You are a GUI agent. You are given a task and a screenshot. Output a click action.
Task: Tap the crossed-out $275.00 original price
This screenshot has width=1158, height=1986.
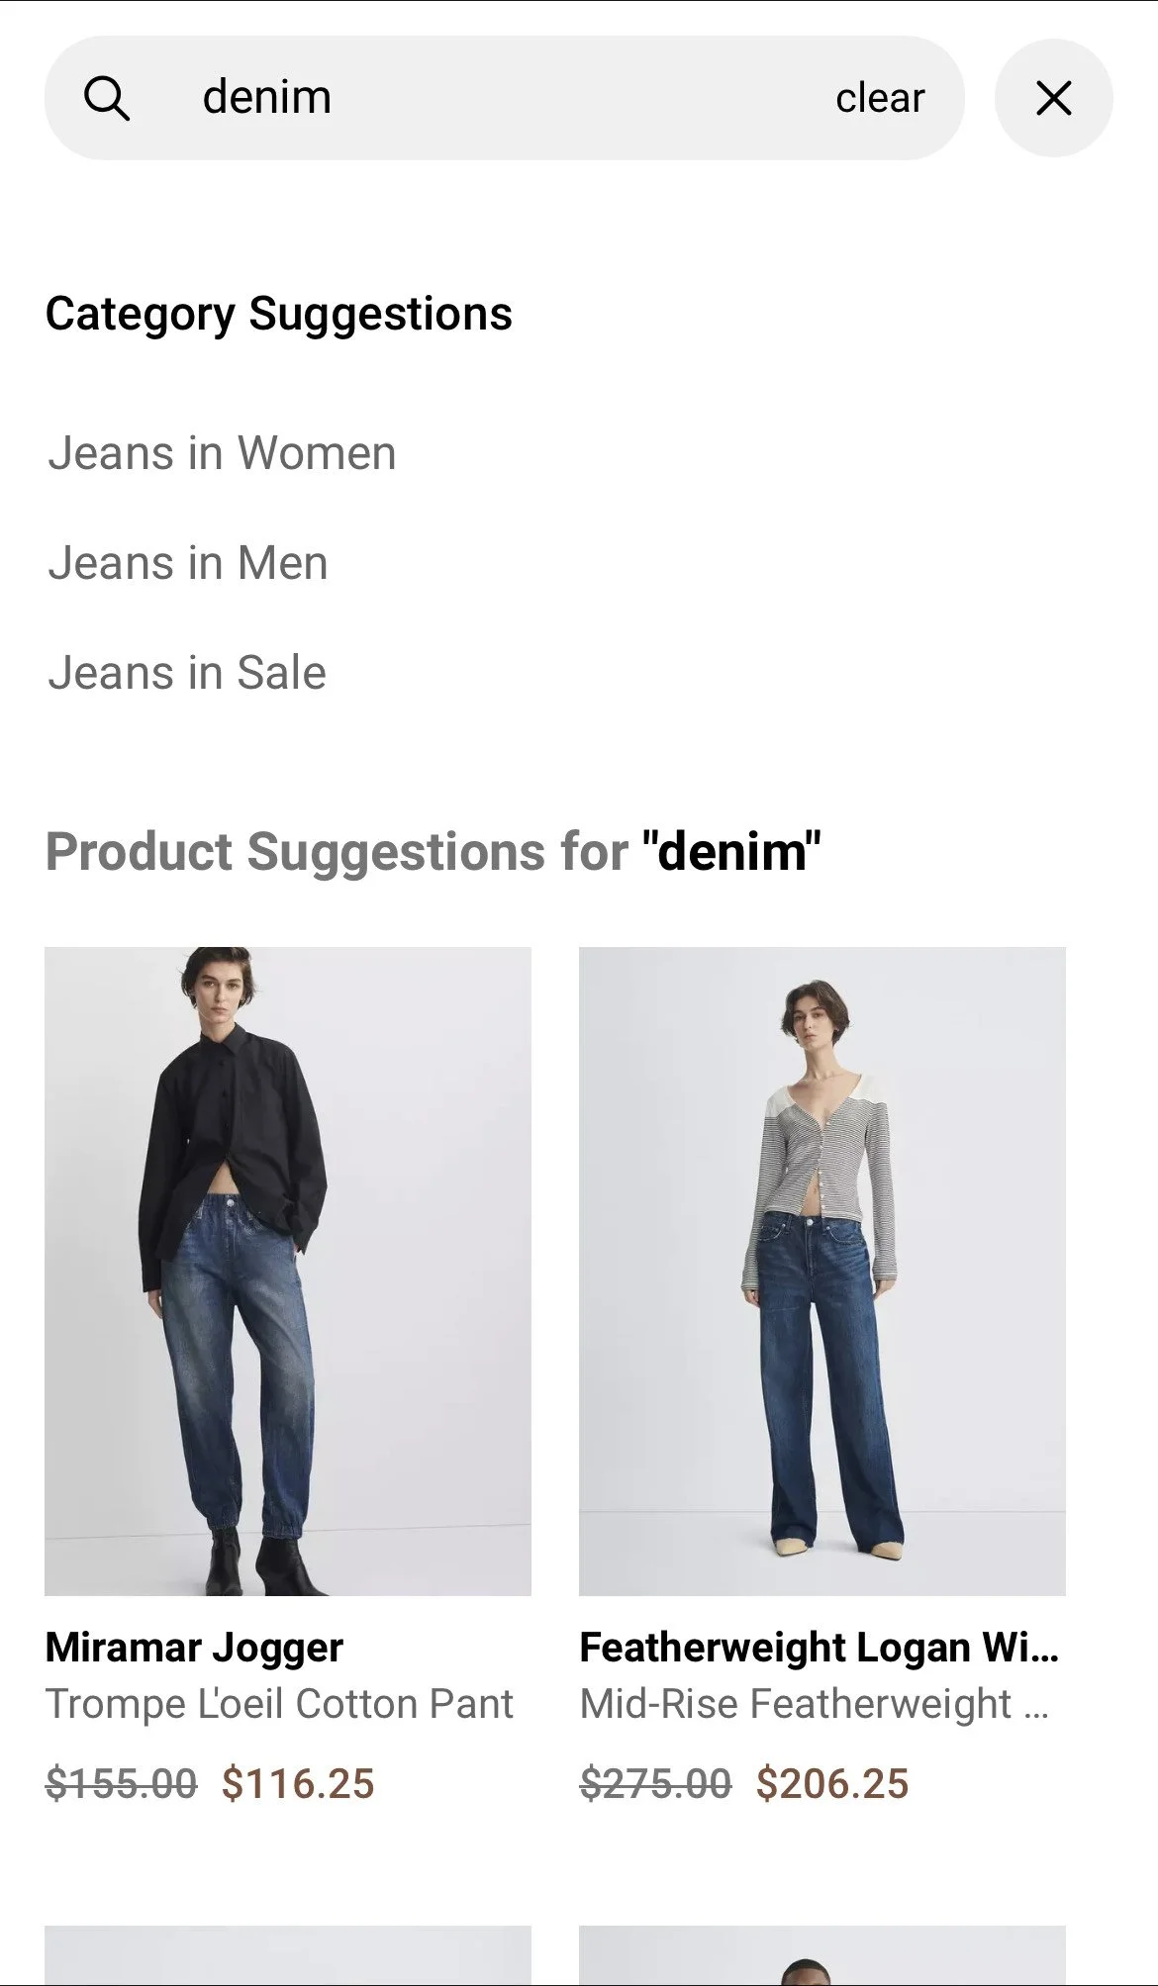pyautogui.click(x=655, y=1783)
